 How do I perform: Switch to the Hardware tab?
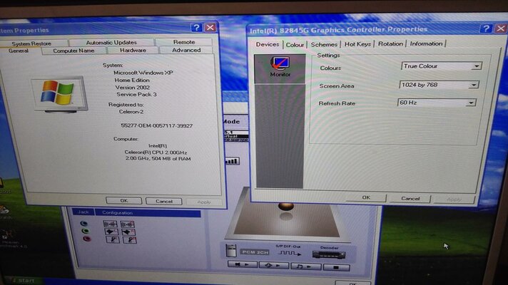133,51
